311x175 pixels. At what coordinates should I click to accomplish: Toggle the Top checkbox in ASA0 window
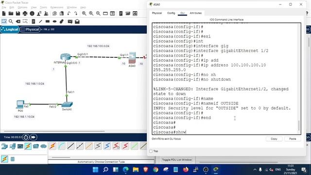(x=151, y=151)
